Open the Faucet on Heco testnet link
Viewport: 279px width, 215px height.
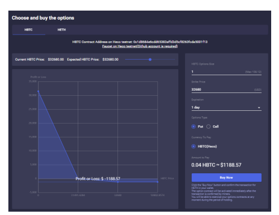[140, 46]
